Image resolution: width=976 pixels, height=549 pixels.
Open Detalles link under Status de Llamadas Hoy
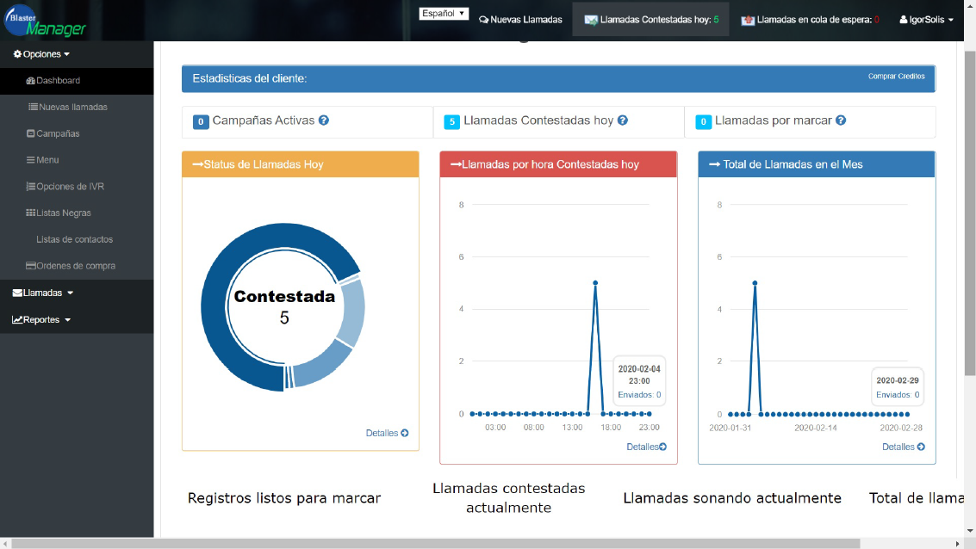point(387,434)
